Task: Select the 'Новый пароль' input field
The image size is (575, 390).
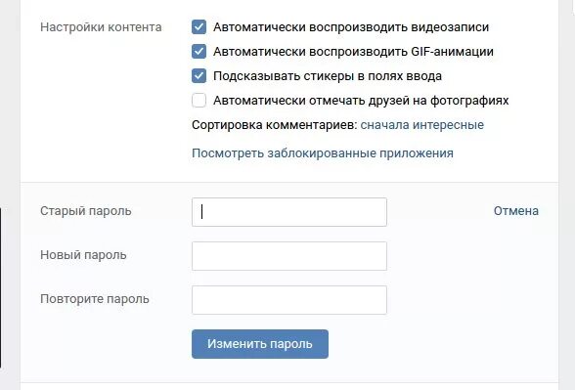Action: coord(289,256)
